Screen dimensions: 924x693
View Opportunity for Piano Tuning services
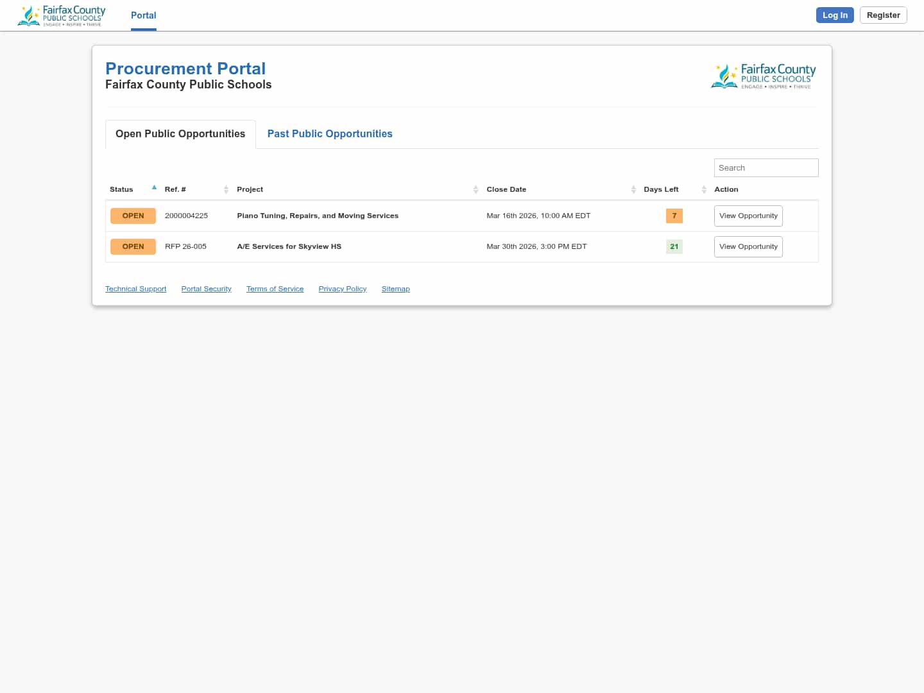(x=748, y=216)
